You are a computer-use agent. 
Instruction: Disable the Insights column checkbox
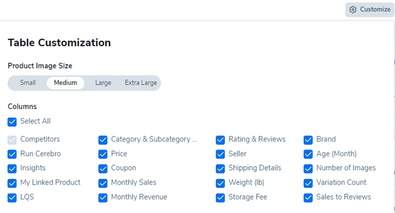[x=12, y=169]
